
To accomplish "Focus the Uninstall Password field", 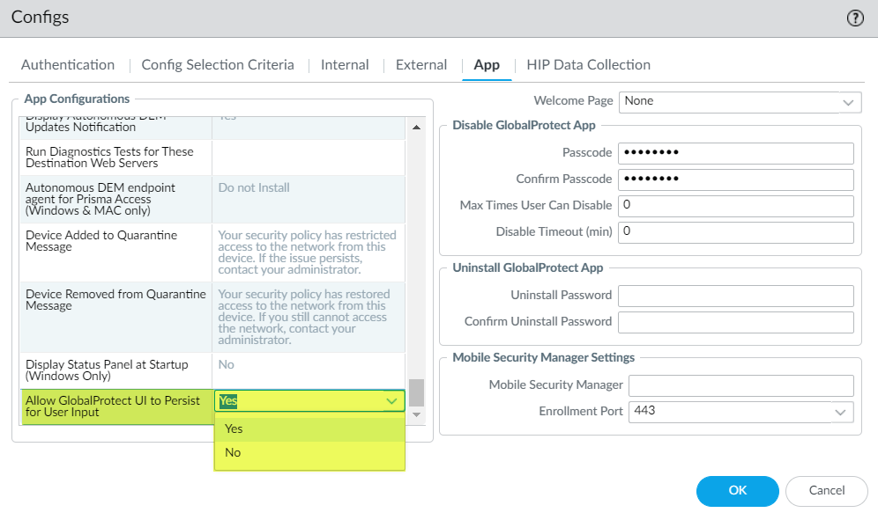I will [736, 296].
